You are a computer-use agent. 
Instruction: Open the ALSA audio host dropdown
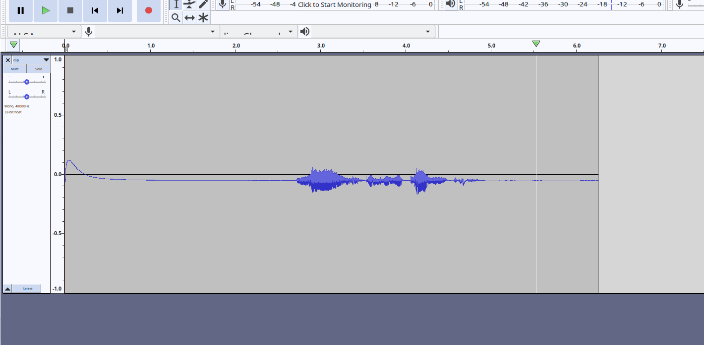44,32
